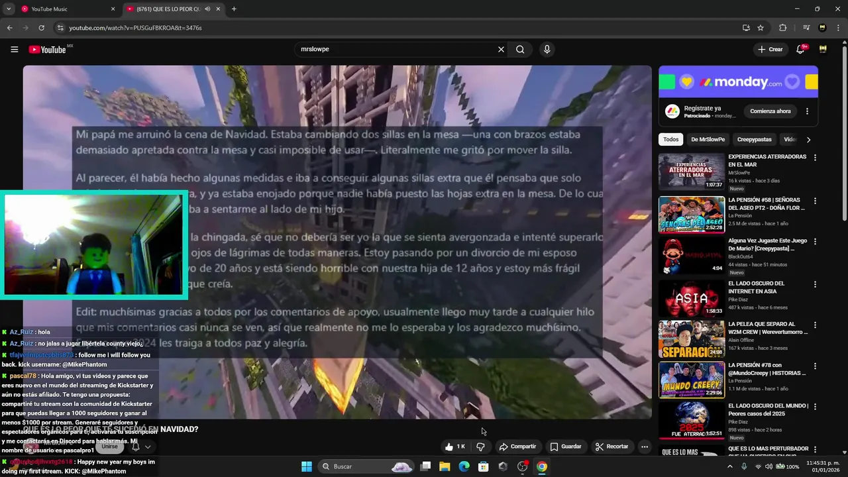Open options for Experiencias Aterradoras video
This screenshot has width=848, height=477.
click(x=815, y=158)
